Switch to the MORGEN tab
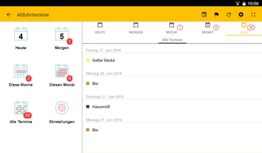This screenshot has height=153, width=262. pyautogui.click(x=136, y=28)
